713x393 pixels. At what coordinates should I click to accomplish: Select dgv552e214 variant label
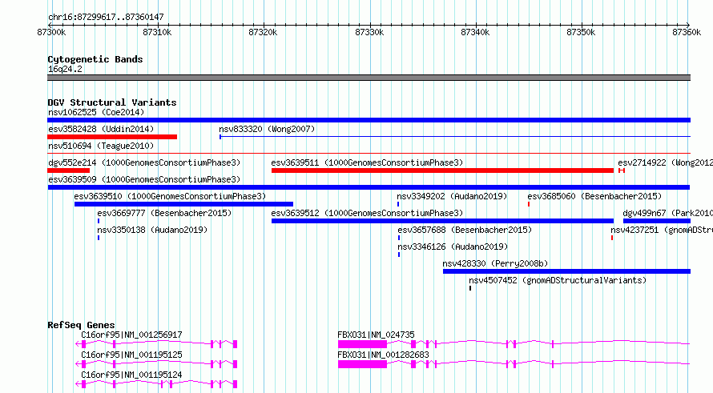pyautogui.click(x=144, y=162)
